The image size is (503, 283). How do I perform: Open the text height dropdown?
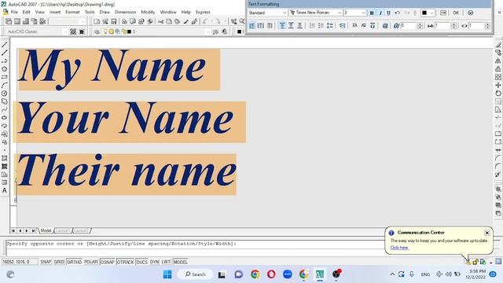click(354, 13)
